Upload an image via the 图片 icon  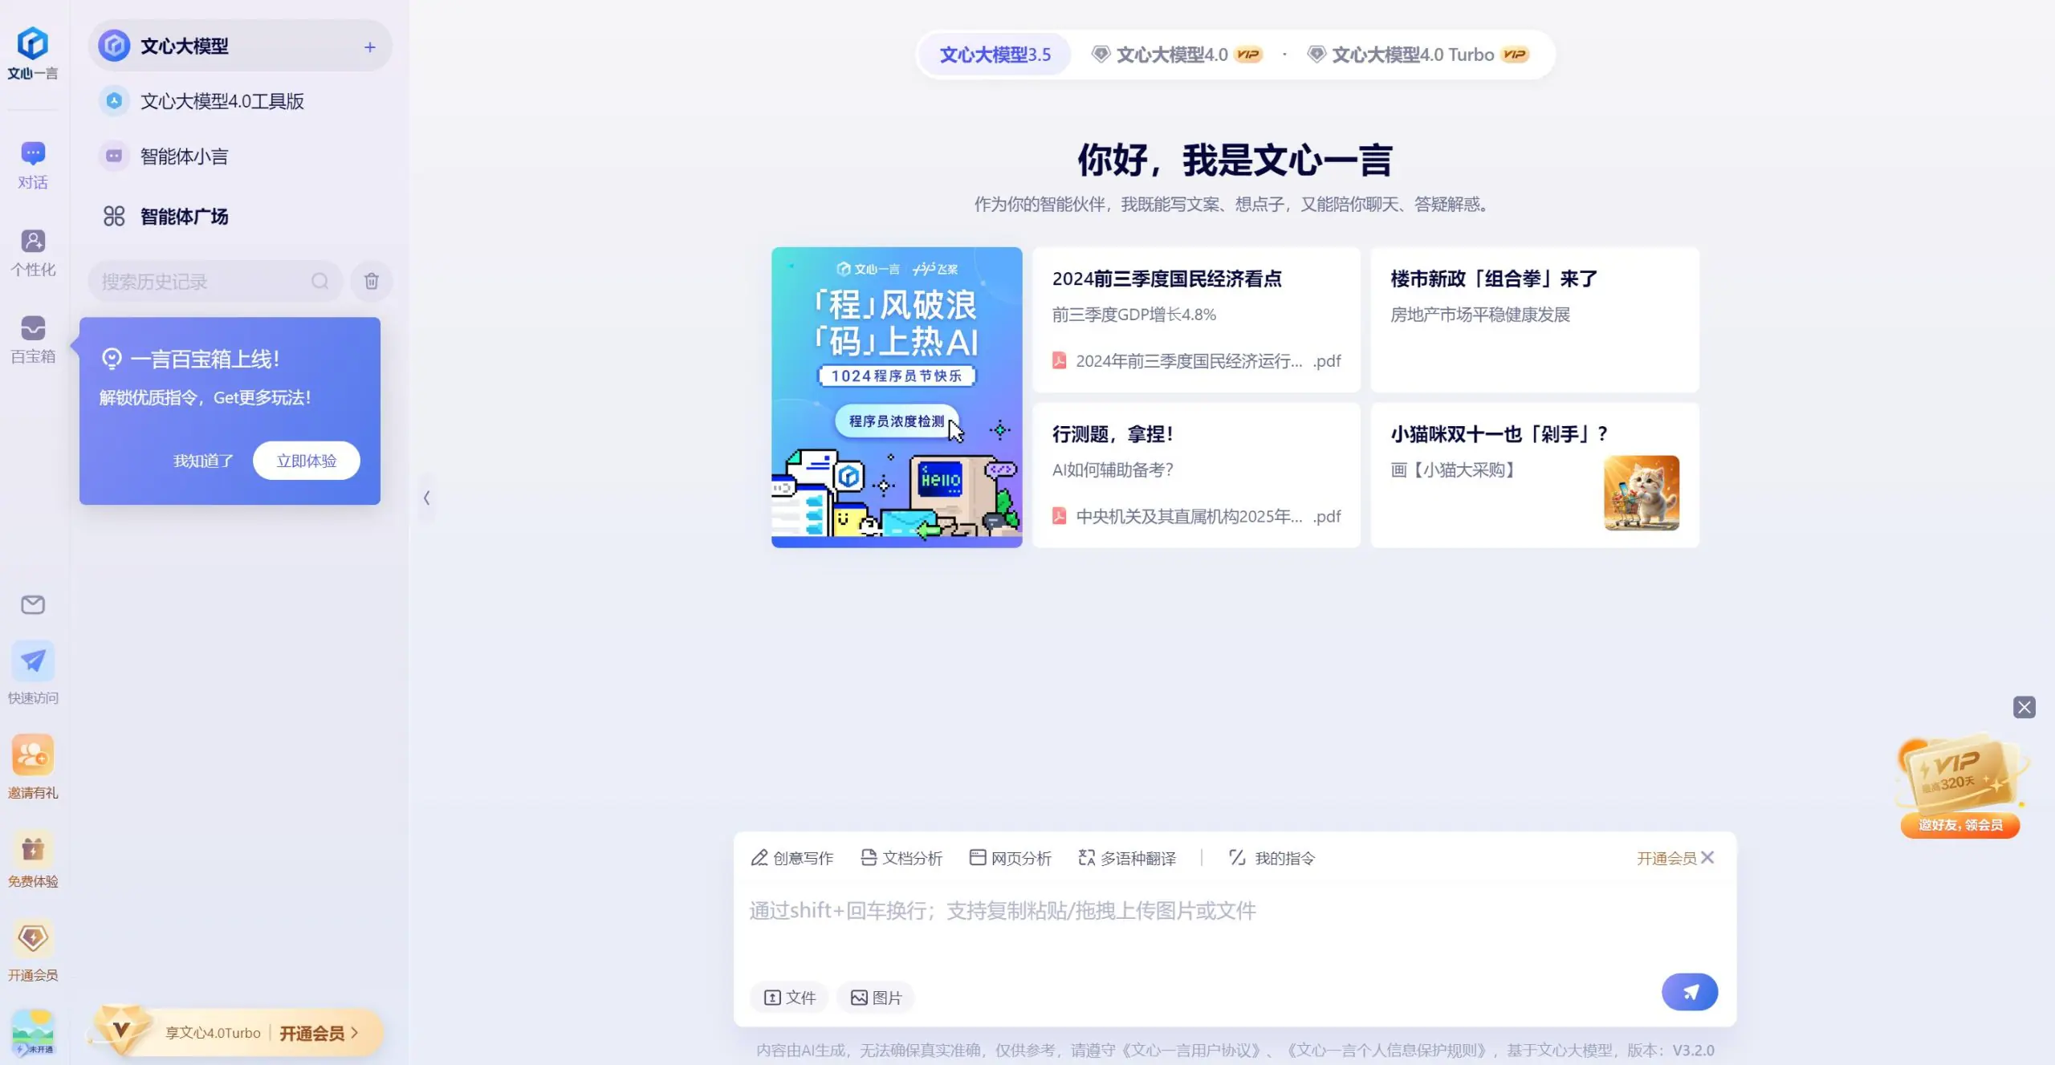click(x=875, y=997)
